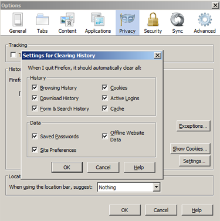
Task: Uncheck Download History checkbox
Action: pos(35,98)
